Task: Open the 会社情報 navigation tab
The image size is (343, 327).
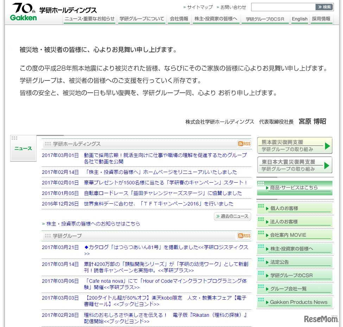Action: click(x=178, y=19)
